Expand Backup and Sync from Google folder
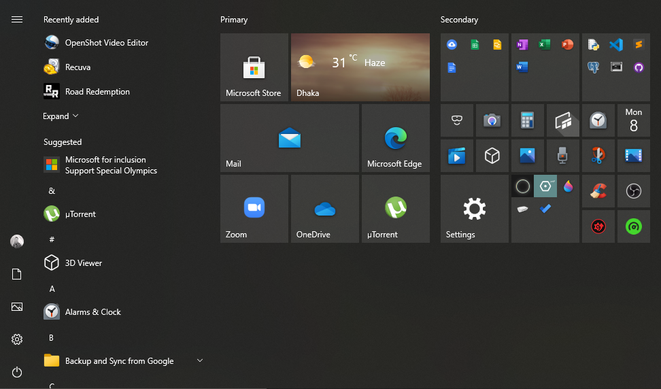This screenshot has width=661, height=389. click(200, 360)
